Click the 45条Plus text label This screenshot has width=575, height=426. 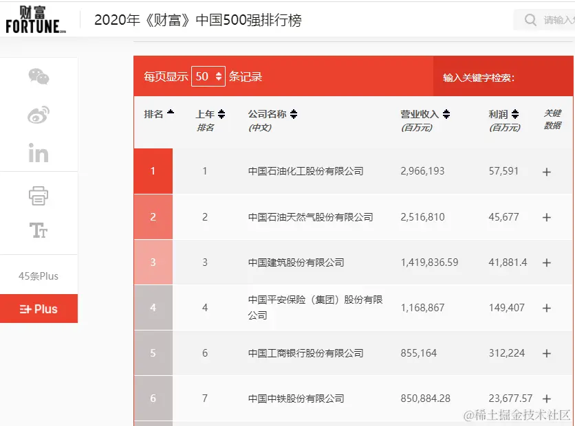pyautogui.click(x=39, y=276)
